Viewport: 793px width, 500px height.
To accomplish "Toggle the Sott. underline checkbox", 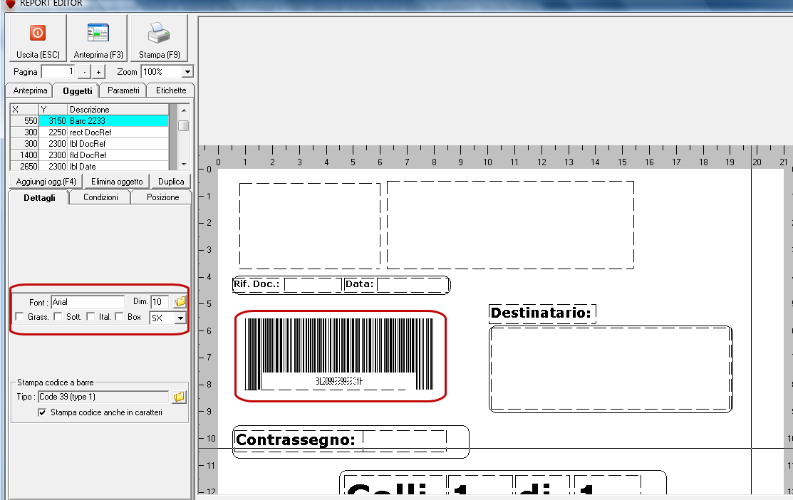I will (58, 316).
